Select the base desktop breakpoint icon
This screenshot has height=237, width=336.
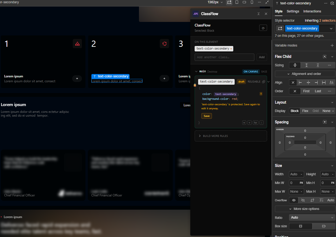tap(229, 2)
